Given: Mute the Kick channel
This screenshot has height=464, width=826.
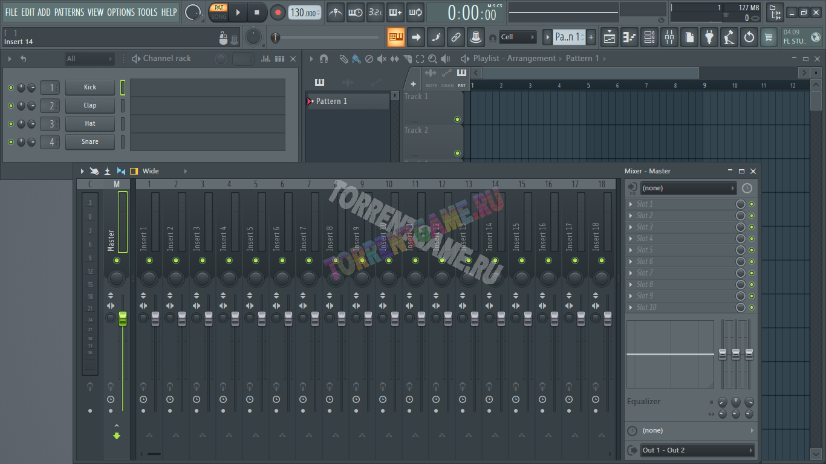Looking at the screenshot, I should pos(10,88).
